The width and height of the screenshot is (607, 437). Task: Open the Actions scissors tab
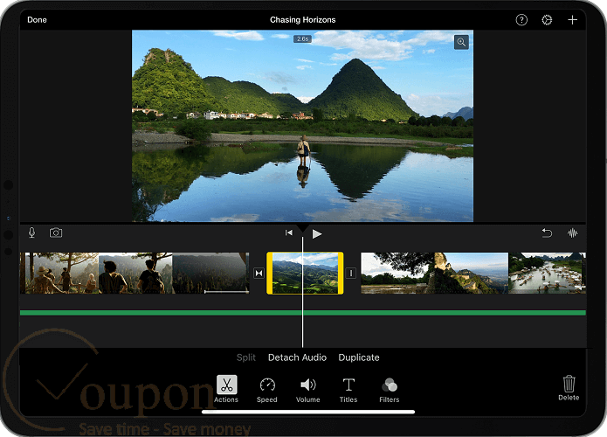226,389
